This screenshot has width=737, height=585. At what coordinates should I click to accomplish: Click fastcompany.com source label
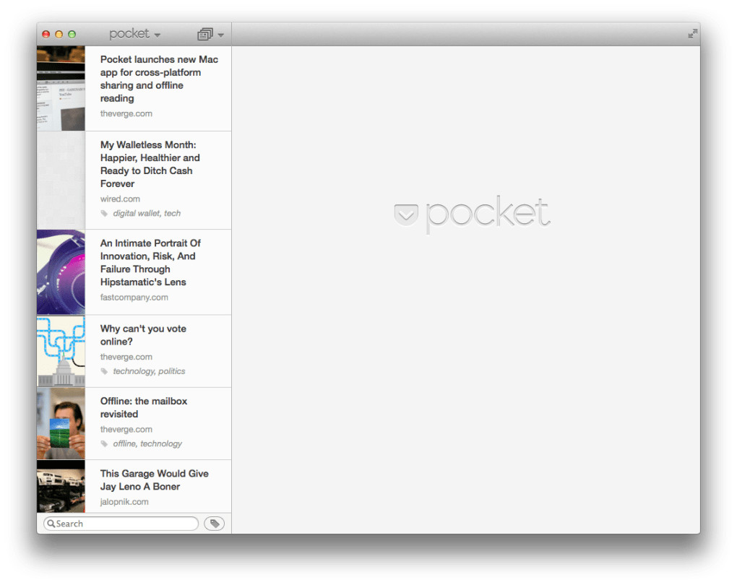pyautogui.click(x=134, y=297)
